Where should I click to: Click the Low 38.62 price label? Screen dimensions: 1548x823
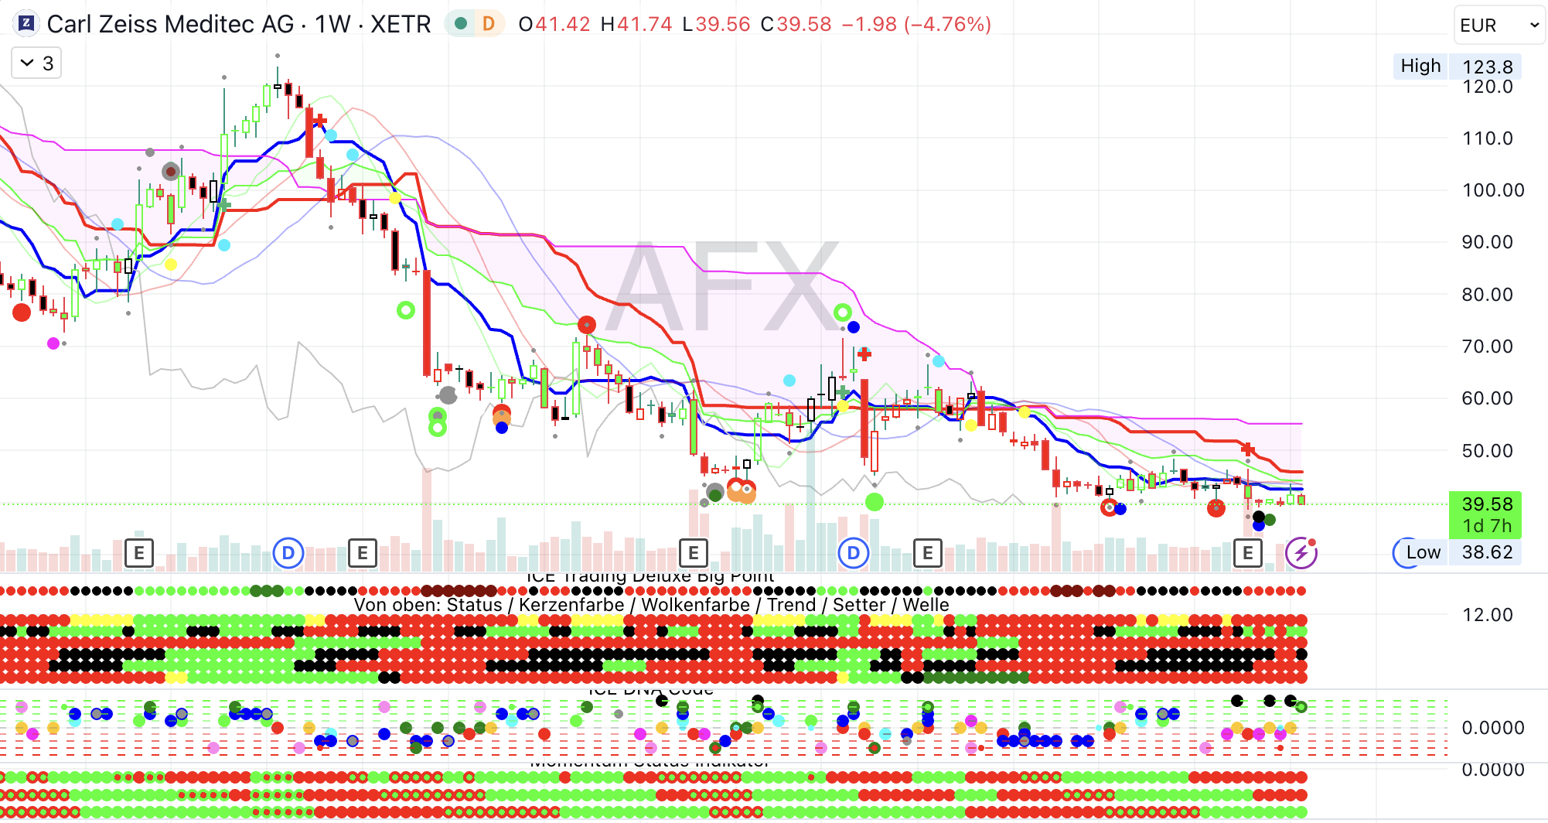[1457, 552]
